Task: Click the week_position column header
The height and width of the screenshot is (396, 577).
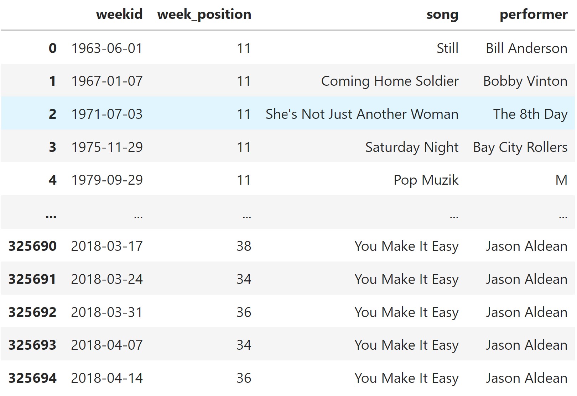Action: point(204,15)
